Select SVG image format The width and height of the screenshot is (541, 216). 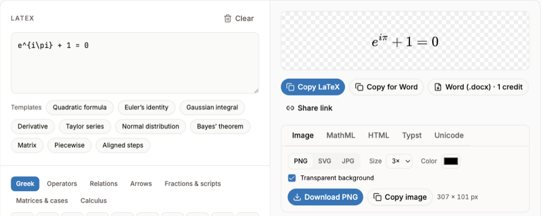point(325,161)
